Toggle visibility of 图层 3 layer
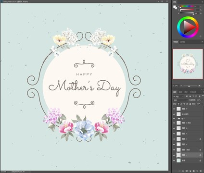This screenshot has height=173, width=204. coord(174,139)
